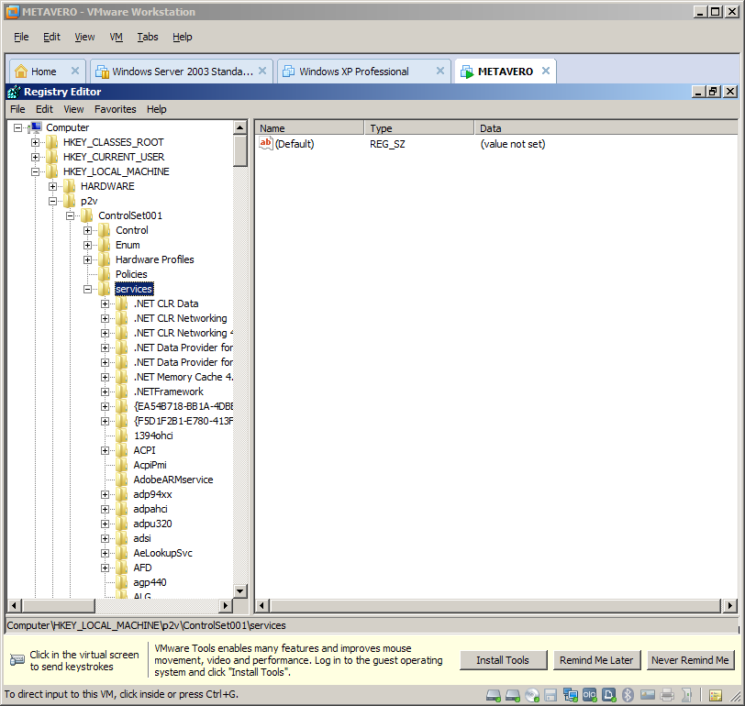Open the VMware Tabs menu
This screenshot has width=745, height=706.
(148, 37)
